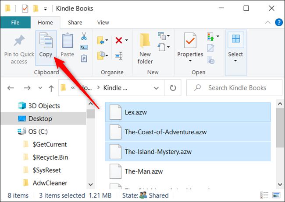Viewport: 285px width, 202px height.
Task: Go Back with the left arrow
Action: point(11,88)
